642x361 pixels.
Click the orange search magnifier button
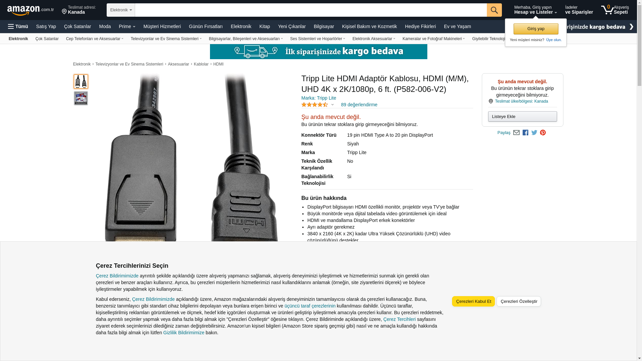click(494, 10)
